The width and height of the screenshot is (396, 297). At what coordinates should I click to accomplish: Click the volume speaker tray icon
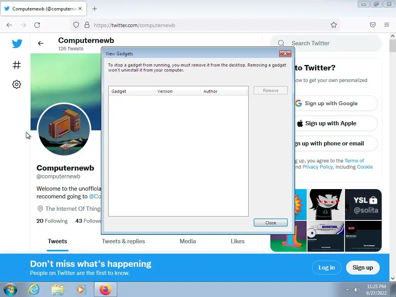pos(357,290)
